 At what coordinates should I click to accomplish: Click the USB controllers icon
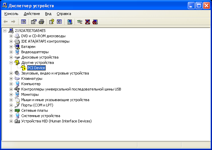point(17,89)
